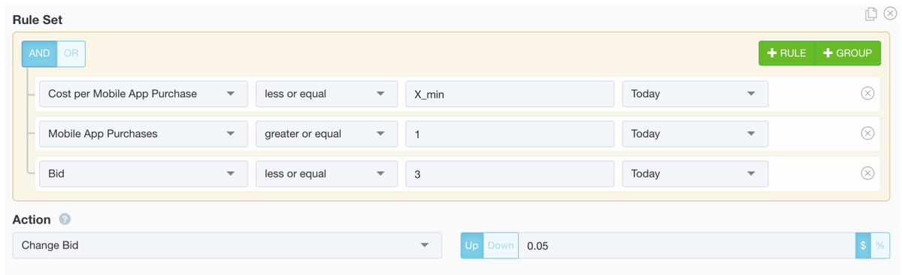Switch rule logic to OR
This screenshot has height=275, width=902.
click(x=71, y=53)
